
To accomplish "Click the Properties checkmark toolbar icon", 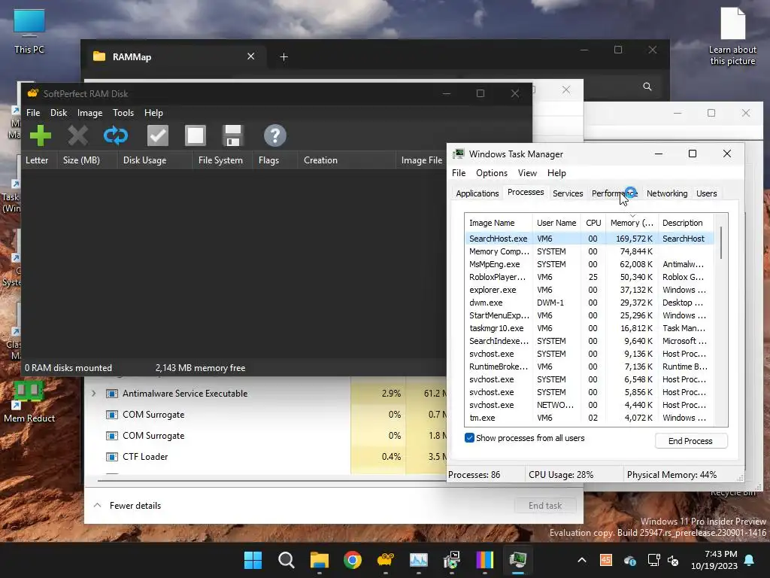I will coord(158,135).
